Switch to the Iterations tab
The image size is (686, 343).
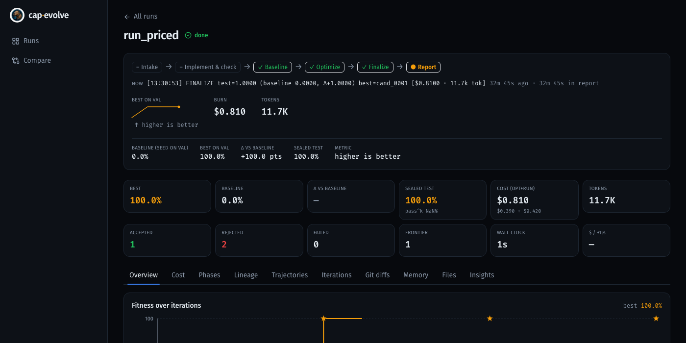pyautogui.click(x=337, y=275)
